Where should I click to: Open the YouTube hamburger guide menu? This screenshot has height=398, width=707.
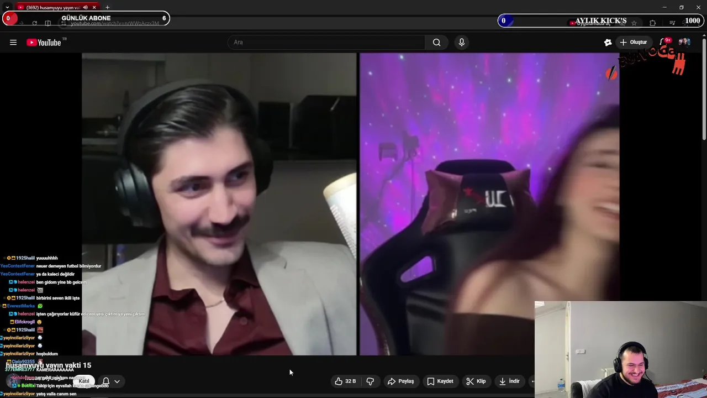pyautogui.click(x=13, y=43)
